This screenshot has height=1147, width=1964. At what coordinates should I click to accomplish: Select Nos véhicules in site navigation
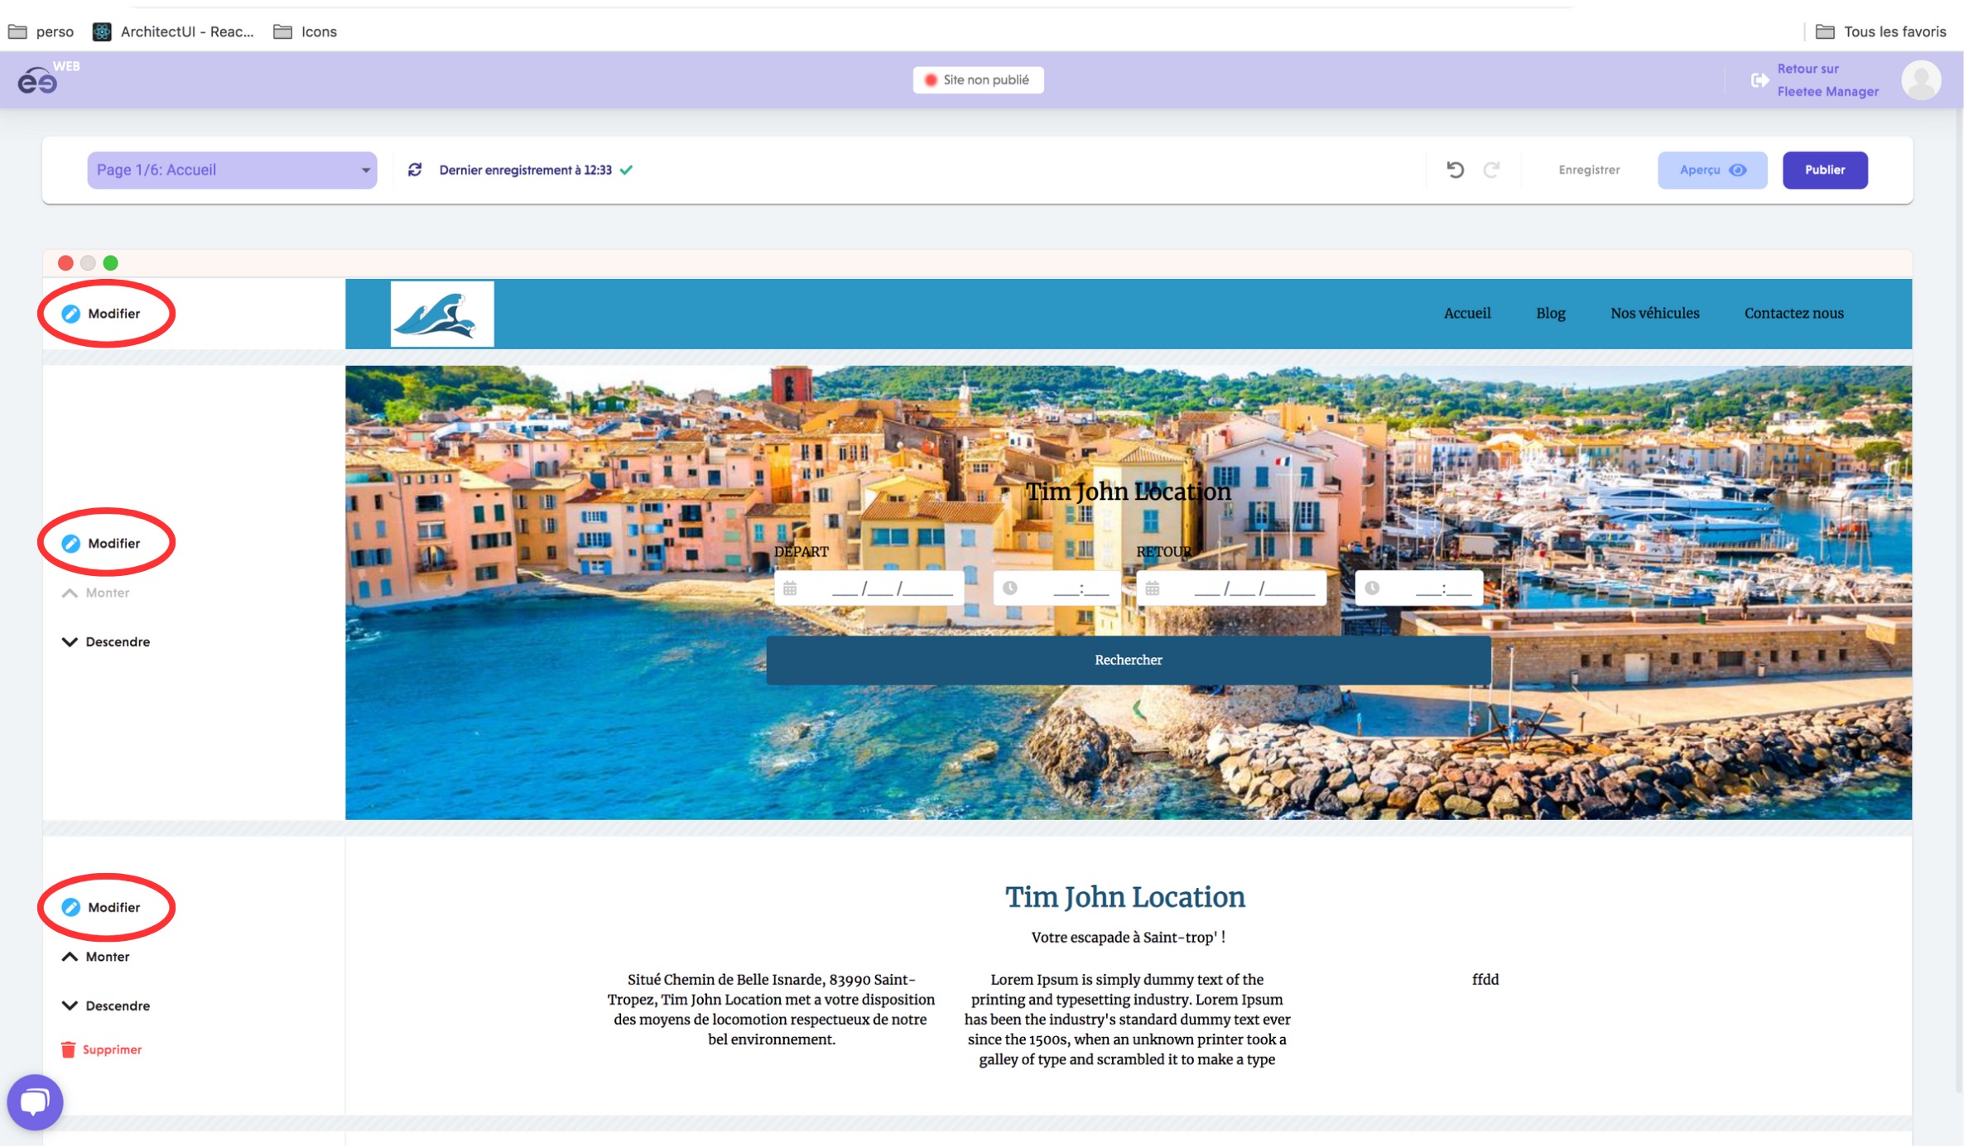pos(1654,313)
